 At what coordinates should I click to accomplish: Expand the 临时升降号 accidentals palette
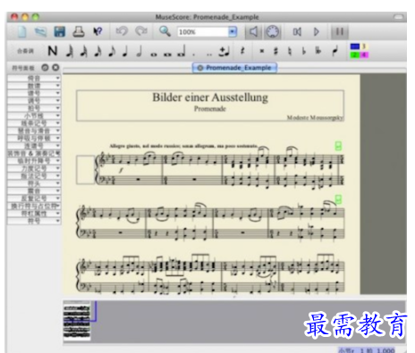(34, 161)
